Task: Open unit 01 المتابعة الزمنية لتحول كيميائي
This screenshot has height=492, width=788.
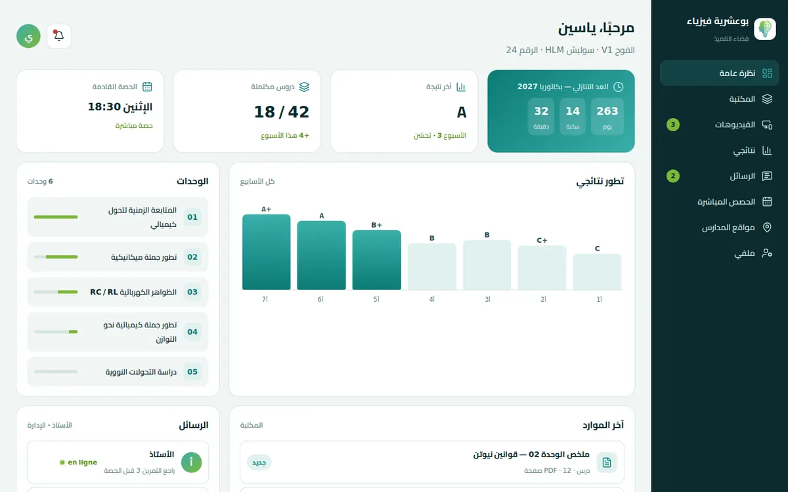Action: point(118,217)
